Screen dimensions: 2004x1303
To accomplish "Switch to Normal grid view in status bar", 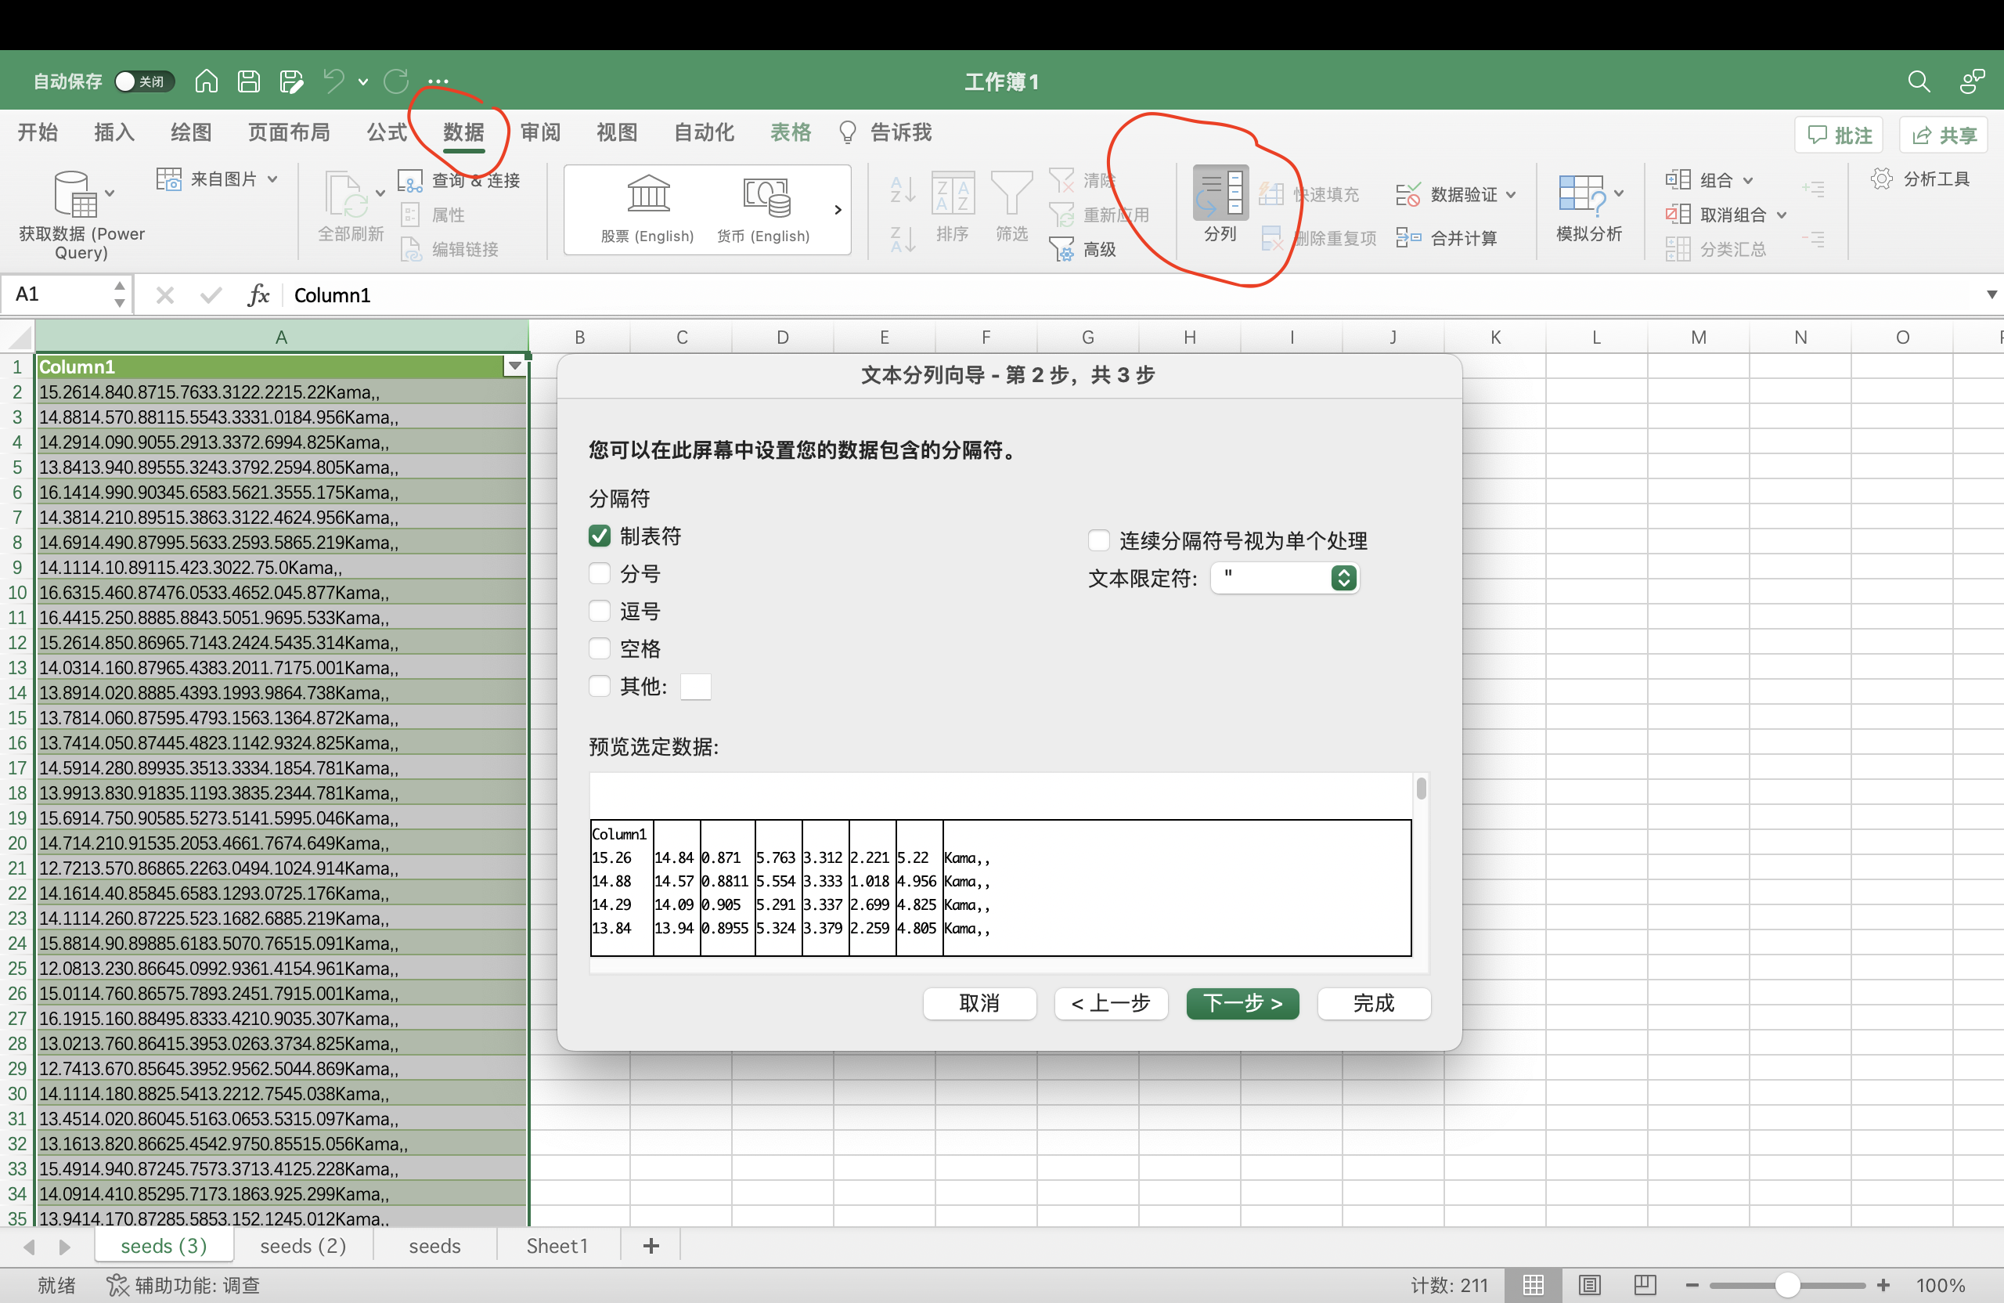I will 1534,1284.
